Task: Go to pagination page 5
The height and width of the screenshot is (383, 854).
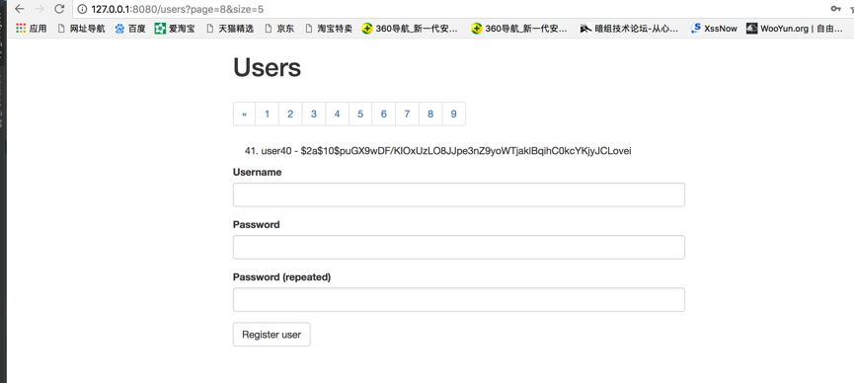Action: pos(360,114)
